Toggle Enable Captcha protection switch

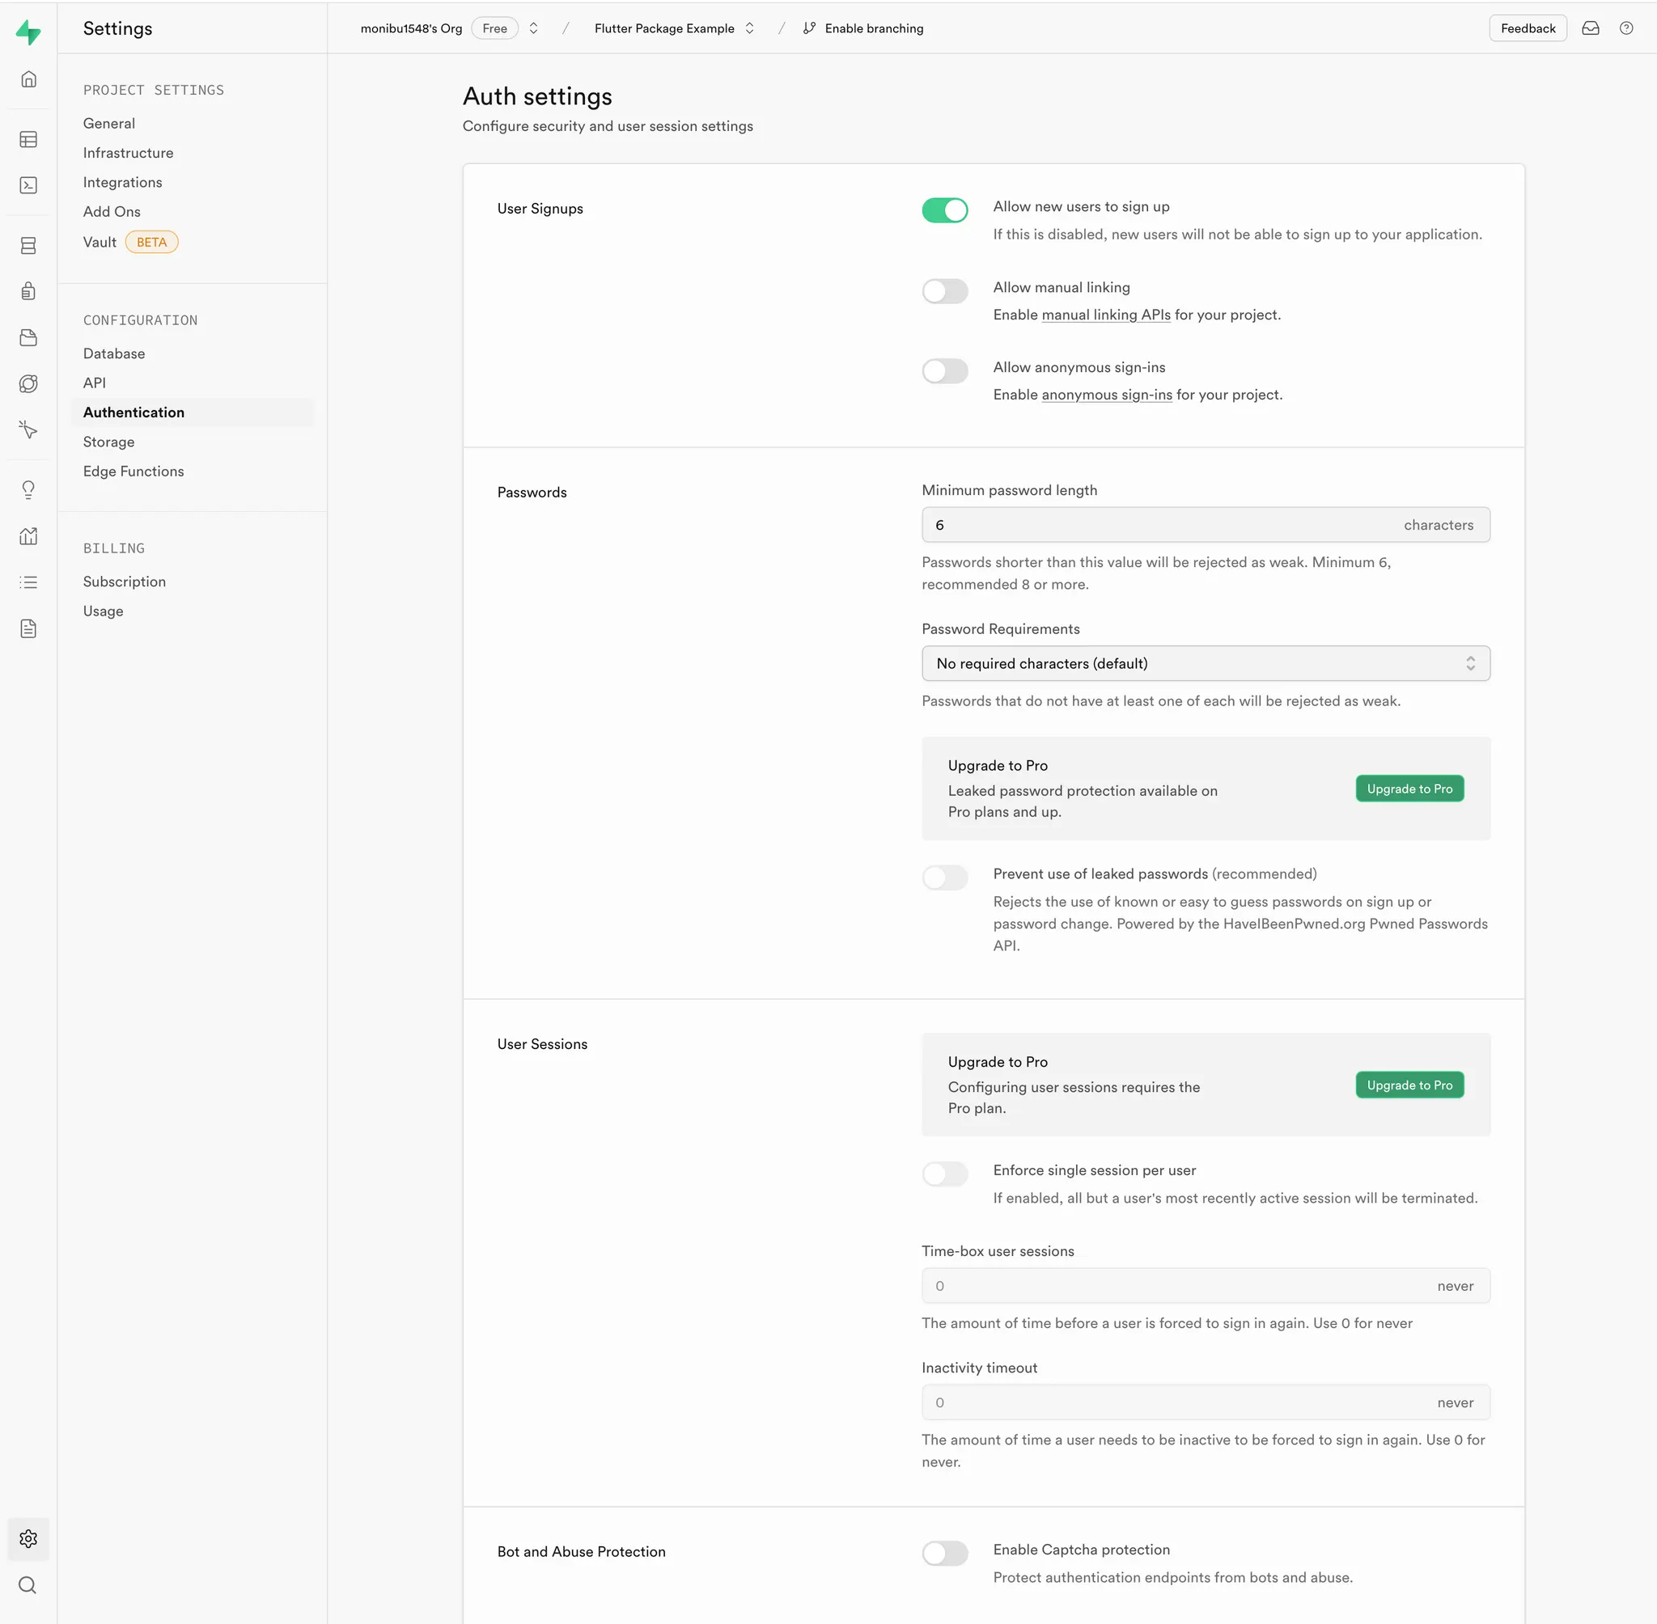point(944,1553)
